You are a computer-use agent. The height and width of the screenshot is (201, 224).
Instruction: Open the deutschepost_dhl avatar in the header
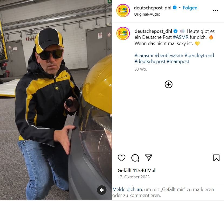click(123, 11)
